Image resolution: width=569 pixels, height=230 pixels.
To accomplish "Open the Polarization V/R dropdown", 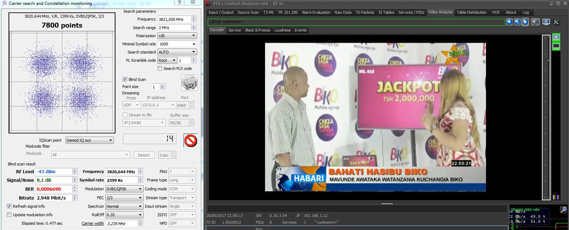I will pos(177,36).
